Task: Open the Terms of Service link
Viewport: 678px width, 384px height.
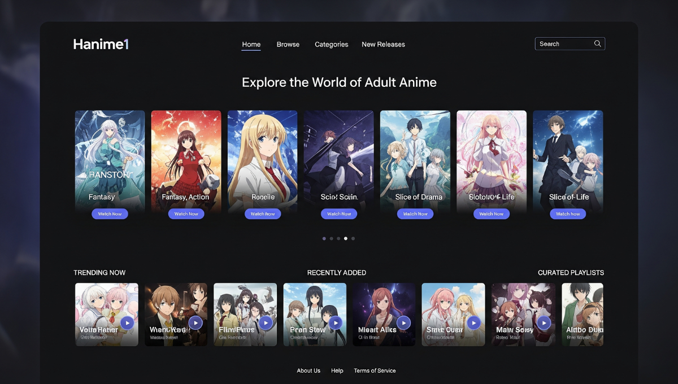Action: point(375,371)
